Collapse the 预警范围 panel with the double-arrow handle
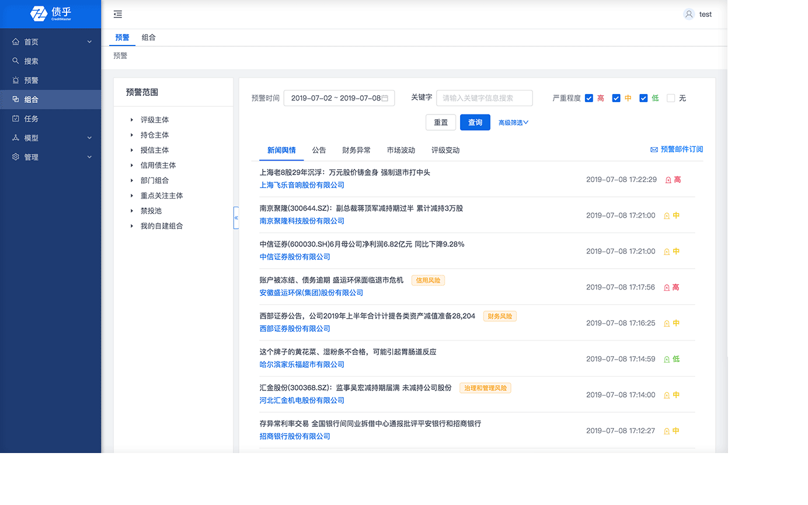Screen dimensions: 808x505 tap(236, 218)
